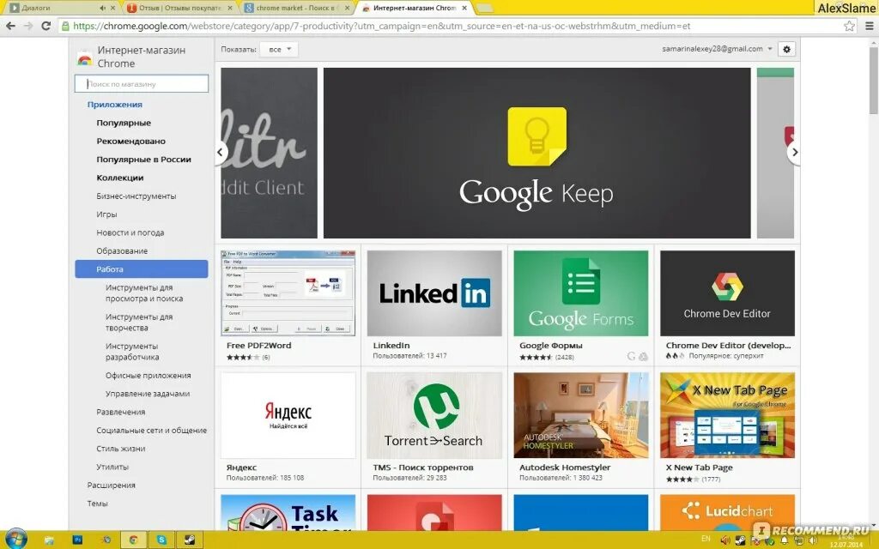Switch to the Диалоги tab
879x549 pixels.
coord(62,8)
